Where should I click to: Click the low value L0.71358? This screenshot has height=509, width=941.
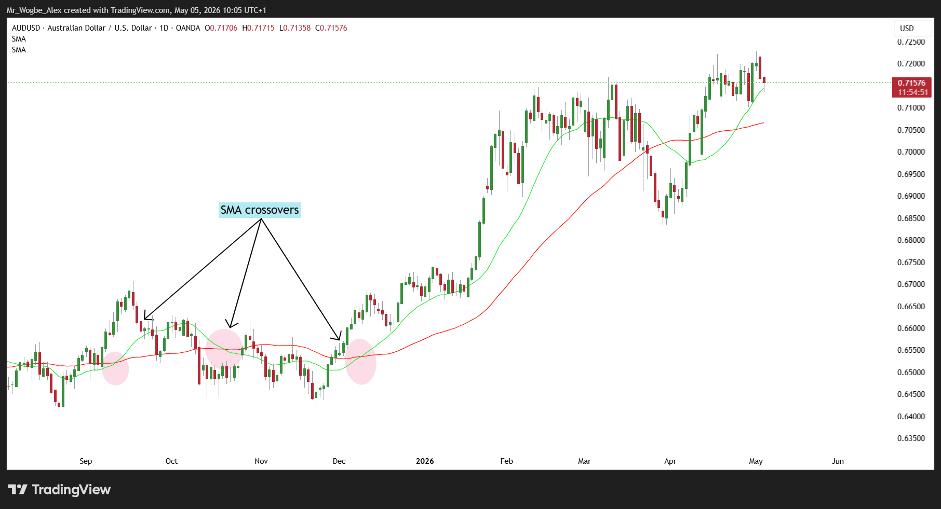click(x=295, y=28)
